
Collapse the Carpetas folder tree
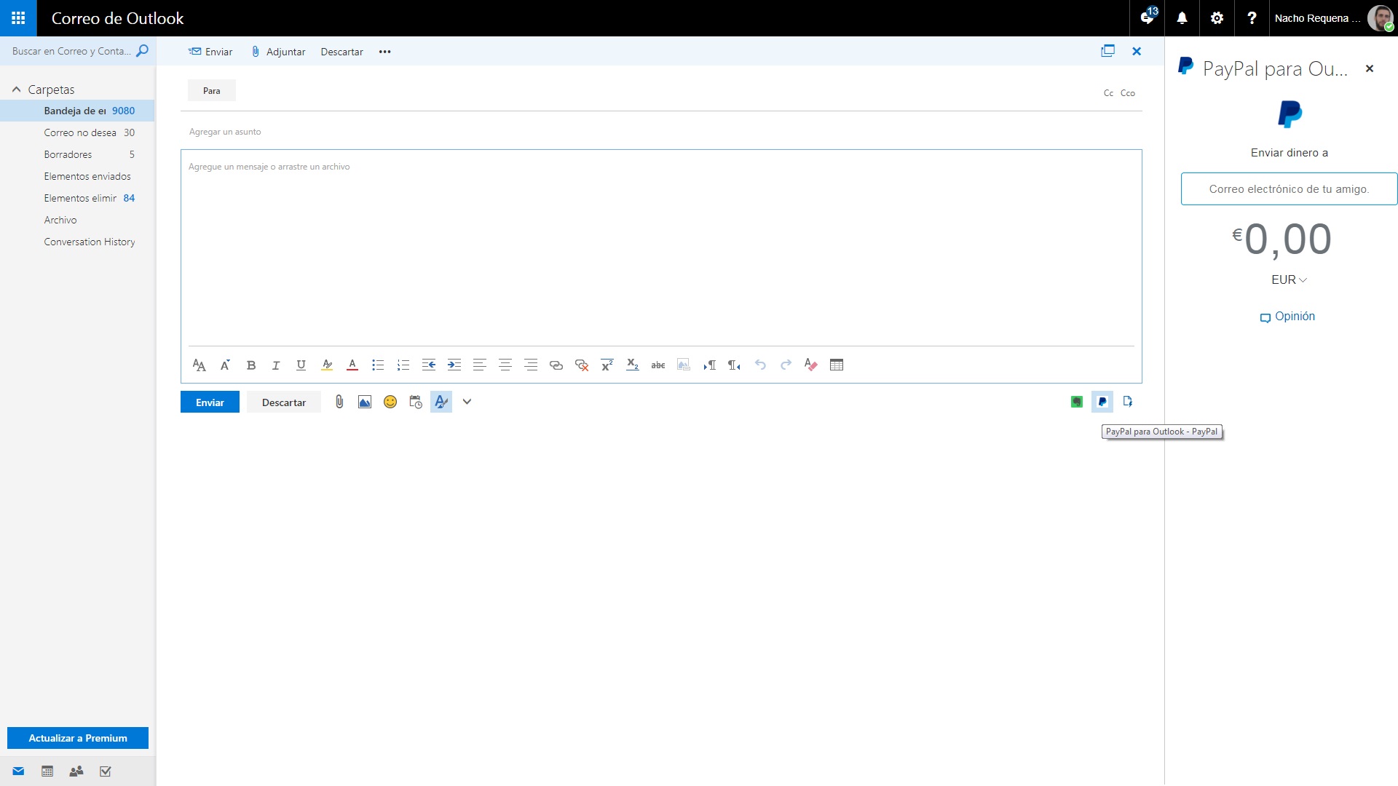pos(16,90)
